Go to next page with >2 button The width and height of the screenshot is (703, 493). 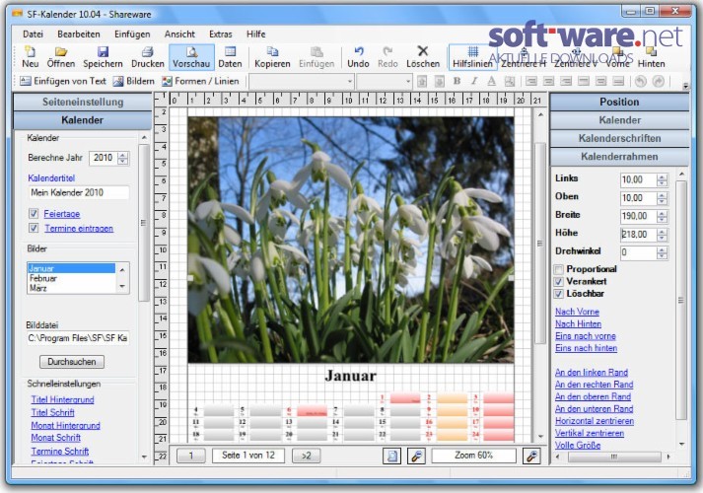coord(307,456)
